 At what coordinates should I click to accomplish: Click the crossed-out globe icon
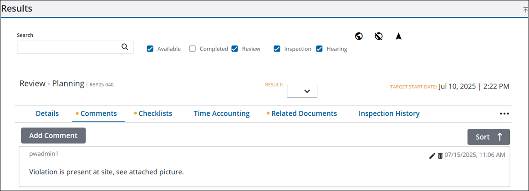click(x=378, y=36)
